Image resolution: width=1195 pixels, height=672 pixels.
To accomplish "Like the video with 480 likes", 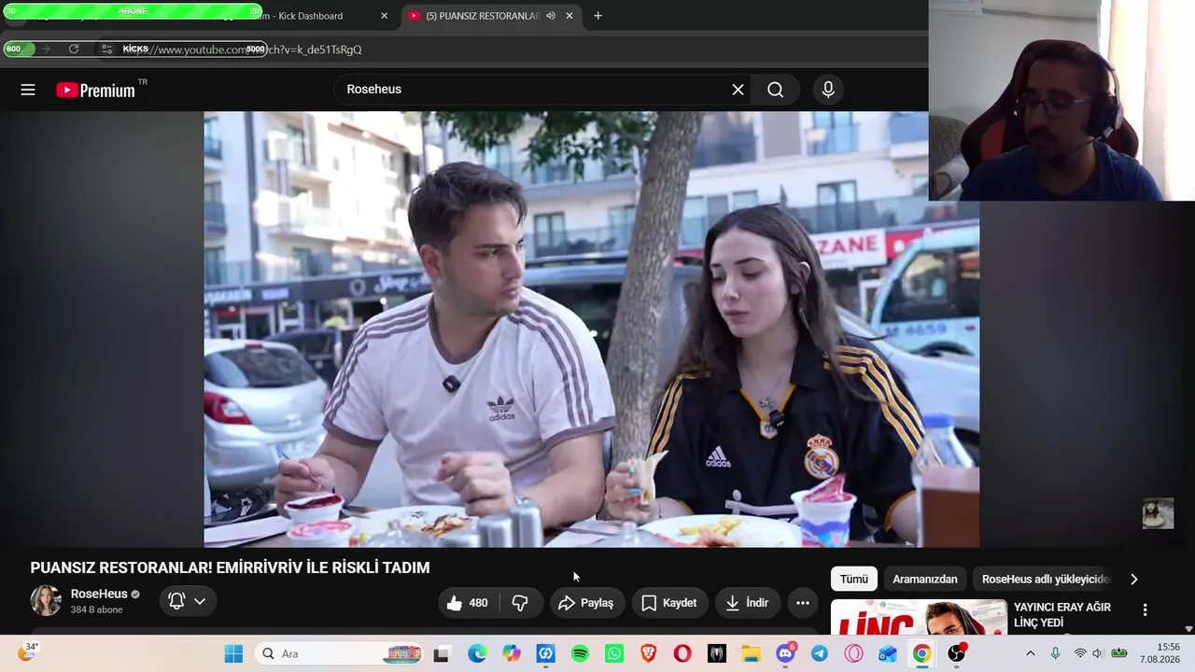I will click(x=468, y=603).
